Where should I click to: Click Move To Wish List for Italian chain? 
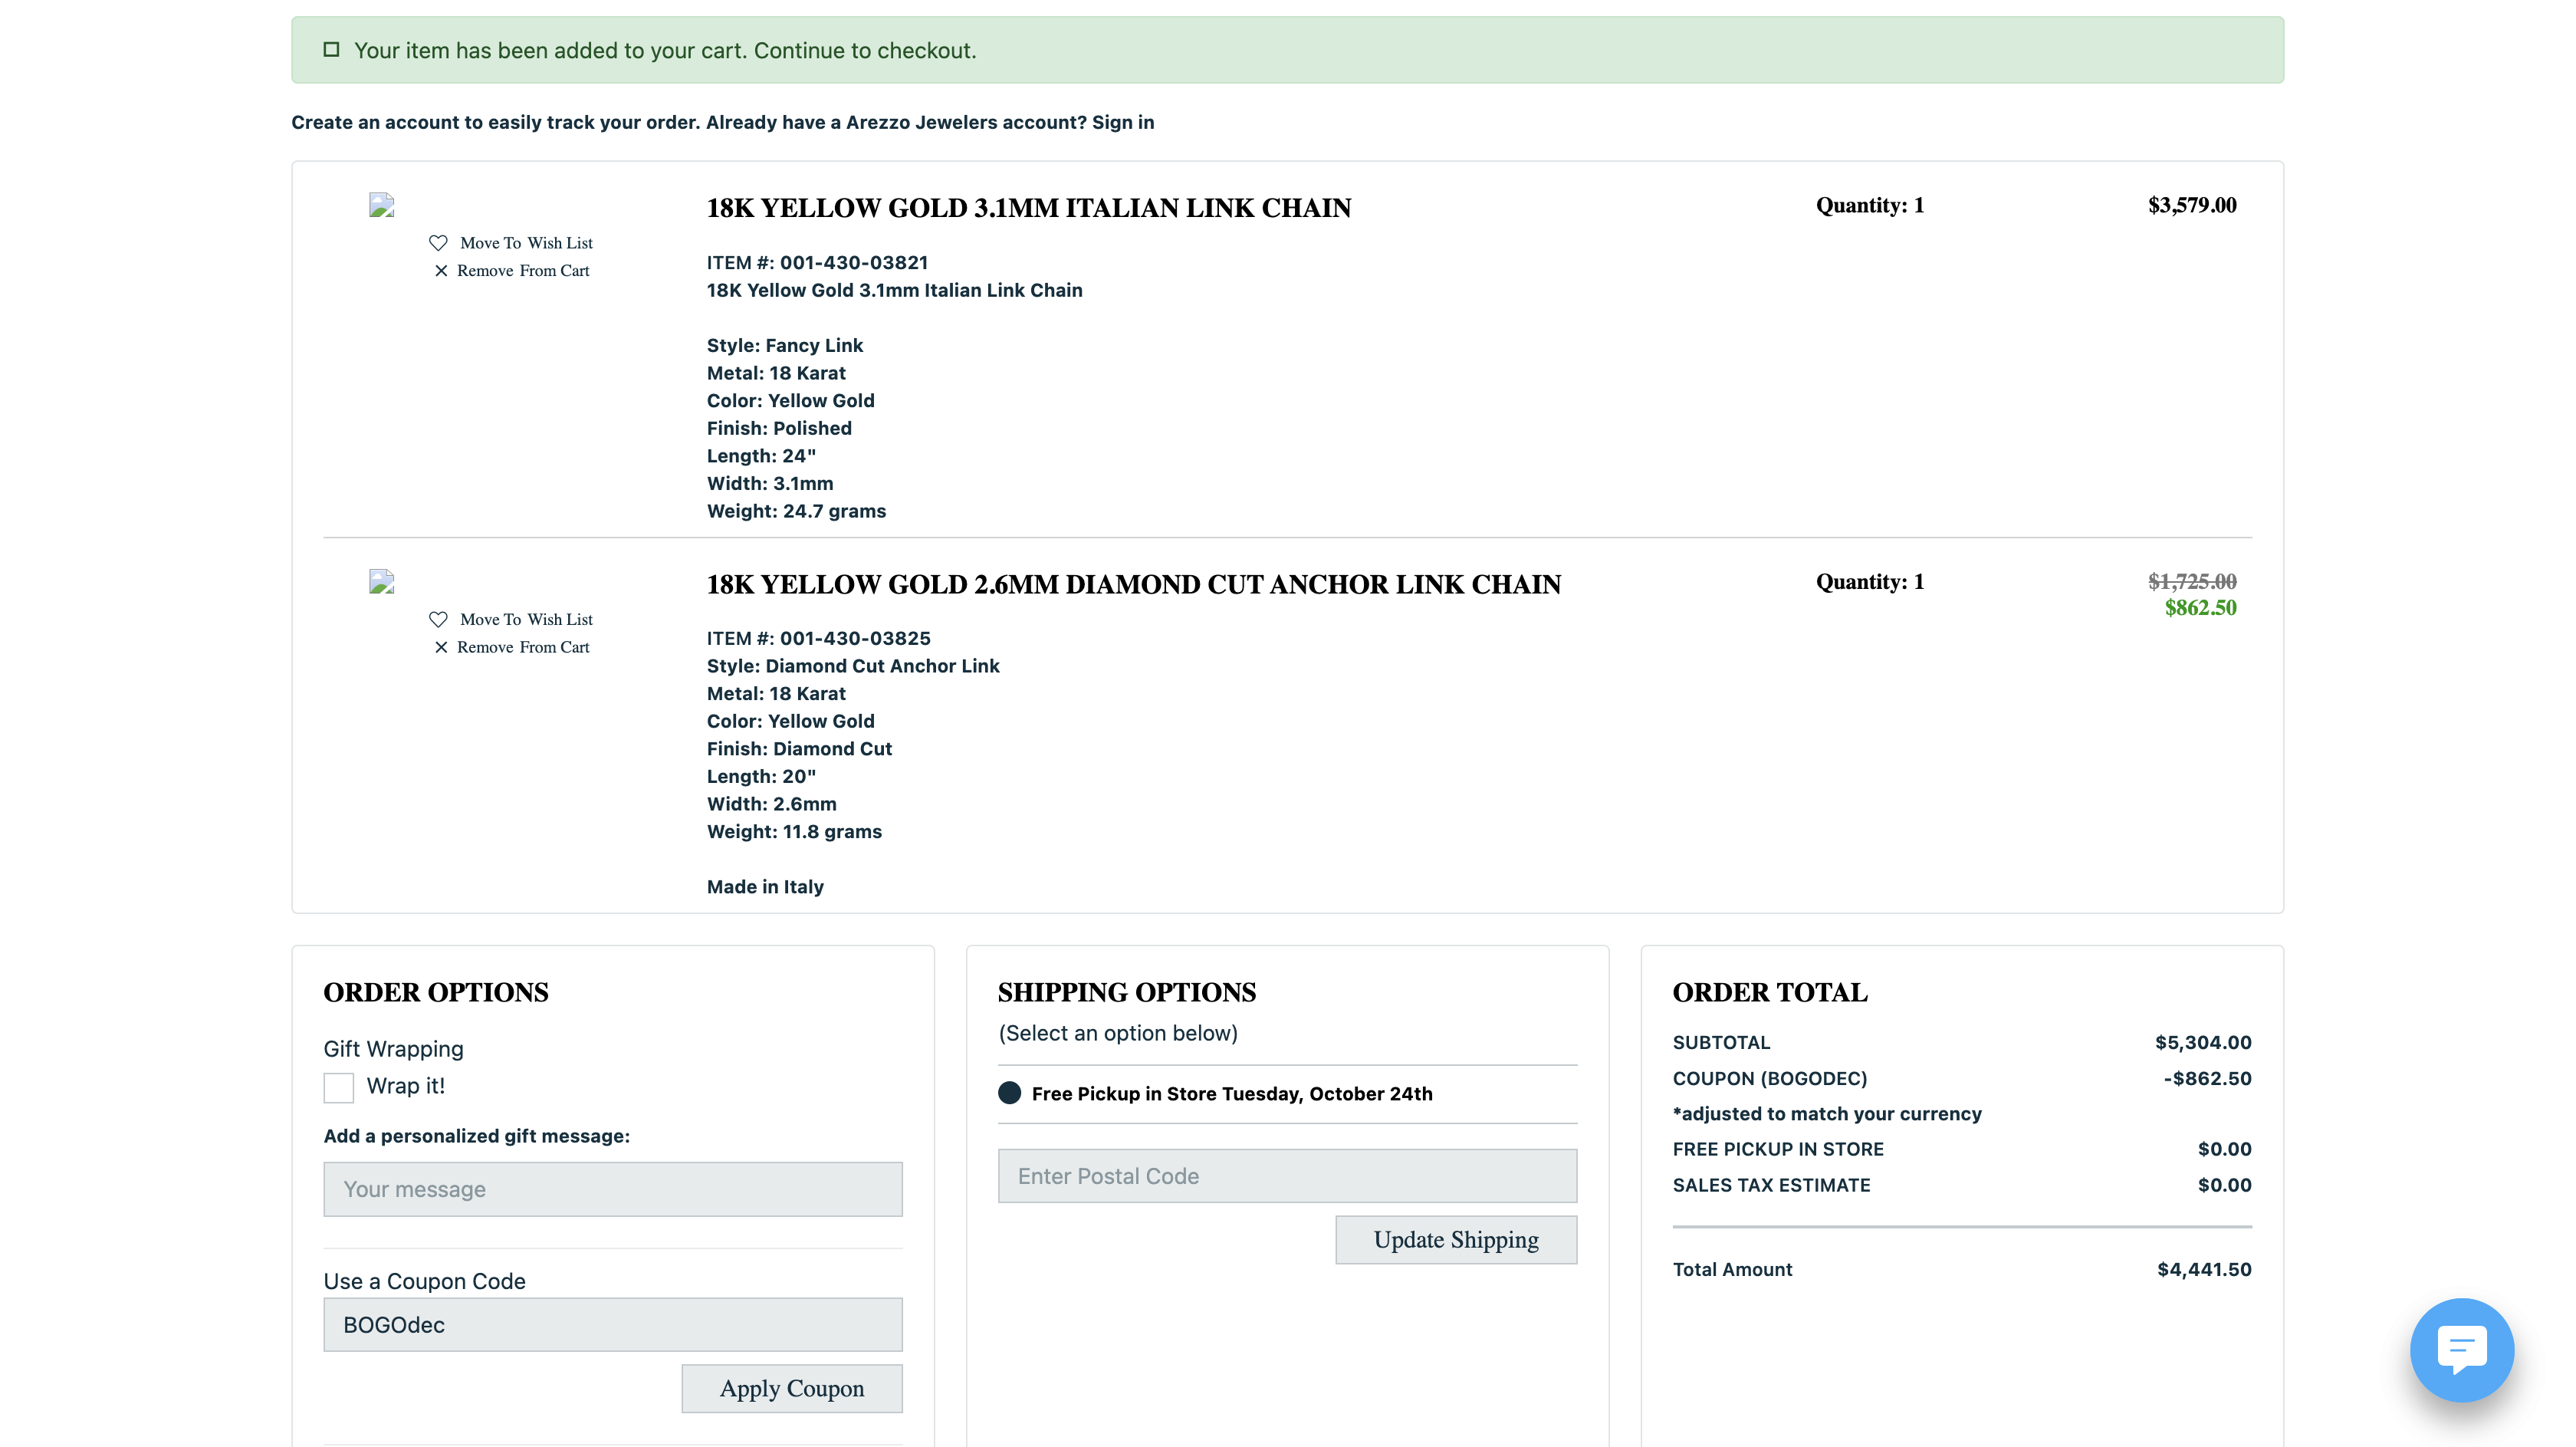[526, 243]
